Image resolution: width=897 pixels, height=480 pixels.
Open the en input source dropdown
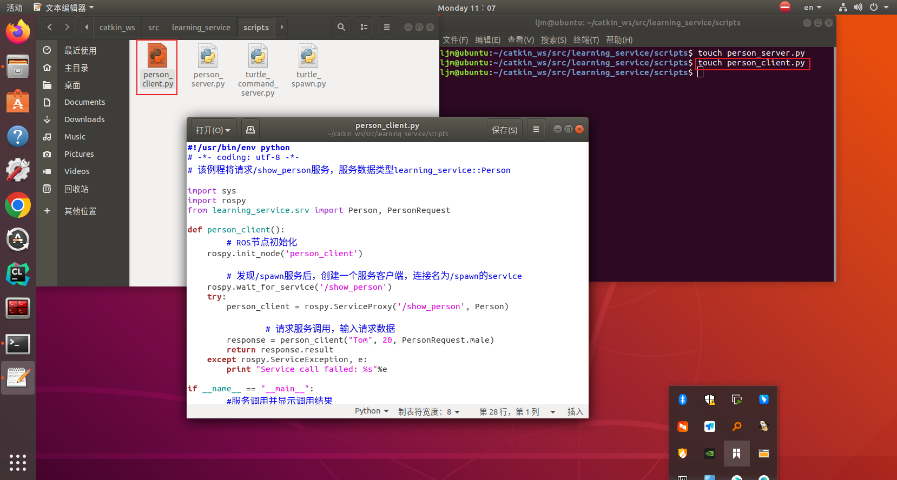point(813,8)
